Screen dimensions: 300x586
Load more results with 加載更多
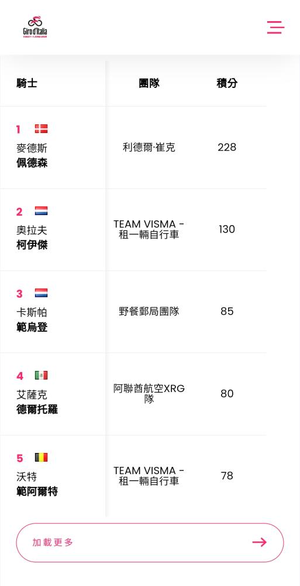(150, 543)
